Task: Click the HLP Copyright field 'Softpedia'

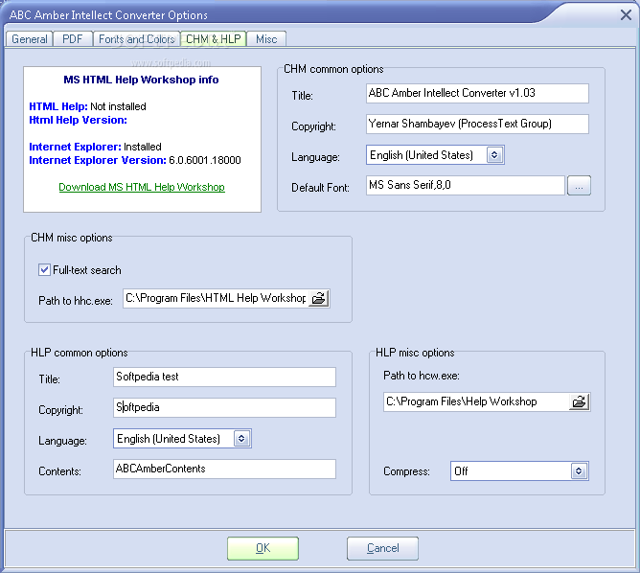Action: pos(224,408)
